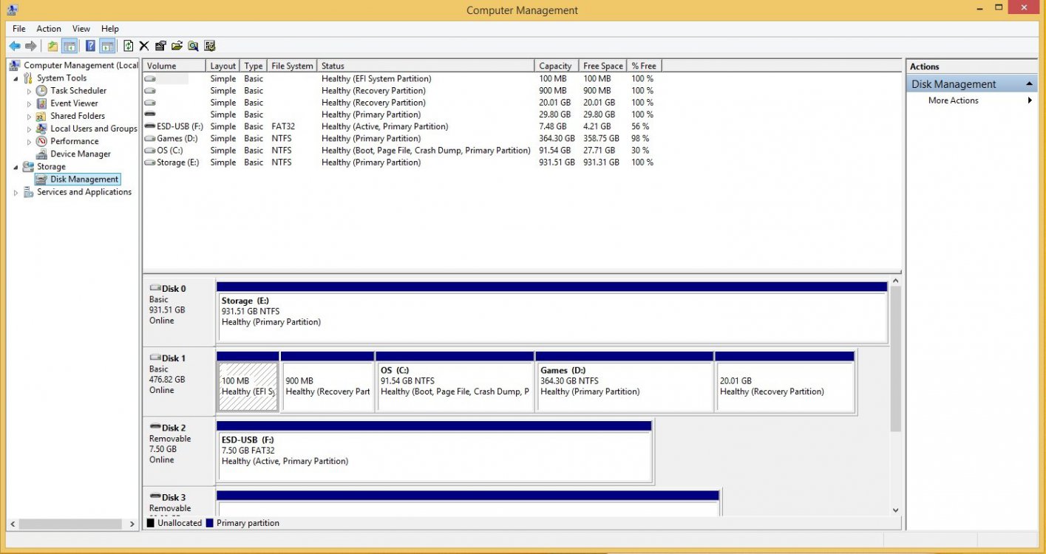1046x554 pixels.
Task: Click the Forward arrow toolbar icon
Action: (30, 46)
